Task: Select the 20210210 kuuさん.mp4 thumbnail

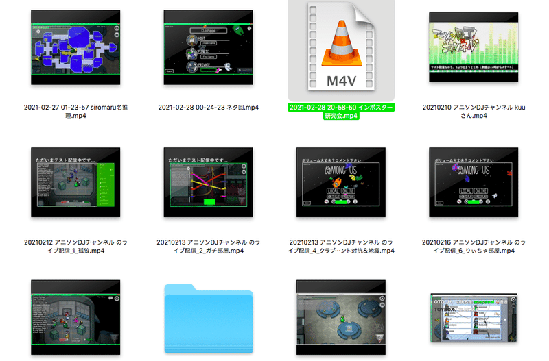Action: click(474, 47)
